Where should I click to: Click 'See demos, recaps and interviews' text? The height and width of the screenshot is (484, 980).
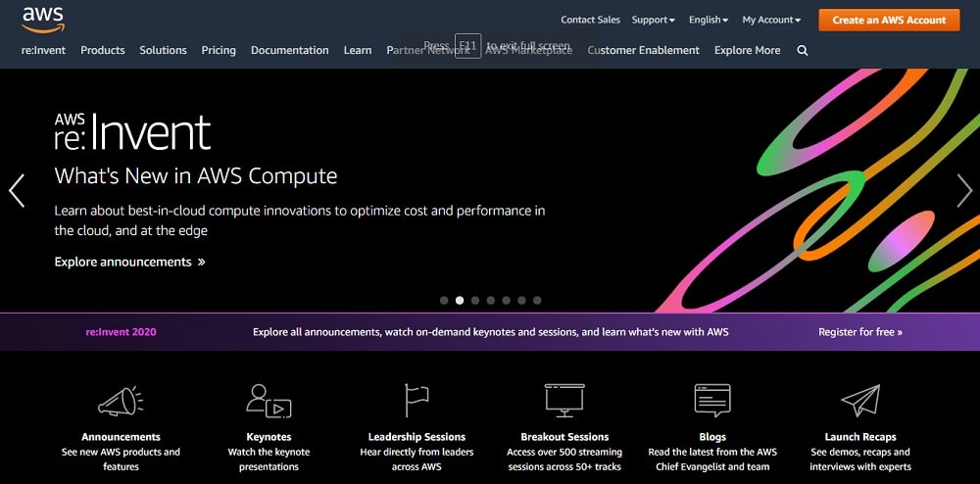tap(860, 460)
